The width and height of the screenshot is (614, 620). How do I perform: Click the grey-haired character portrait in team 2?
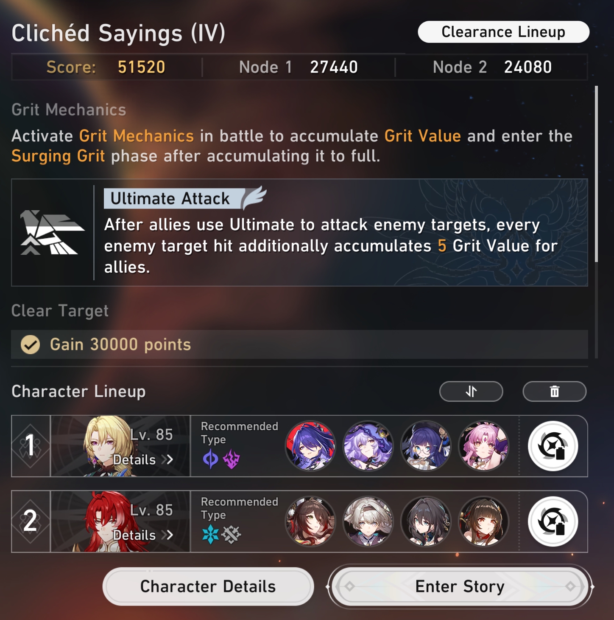[368, 521]
